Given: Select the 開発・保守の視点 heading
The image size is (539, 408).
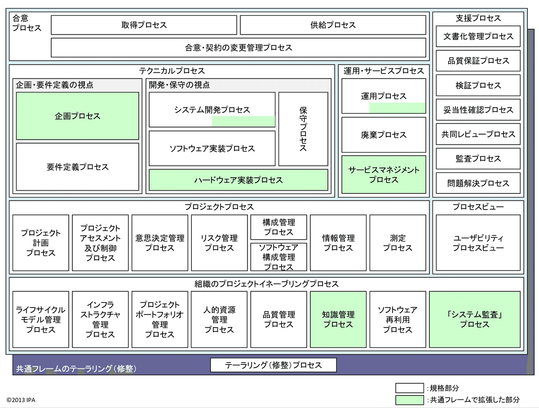Looking at the screenshot, I should (179, 85).
